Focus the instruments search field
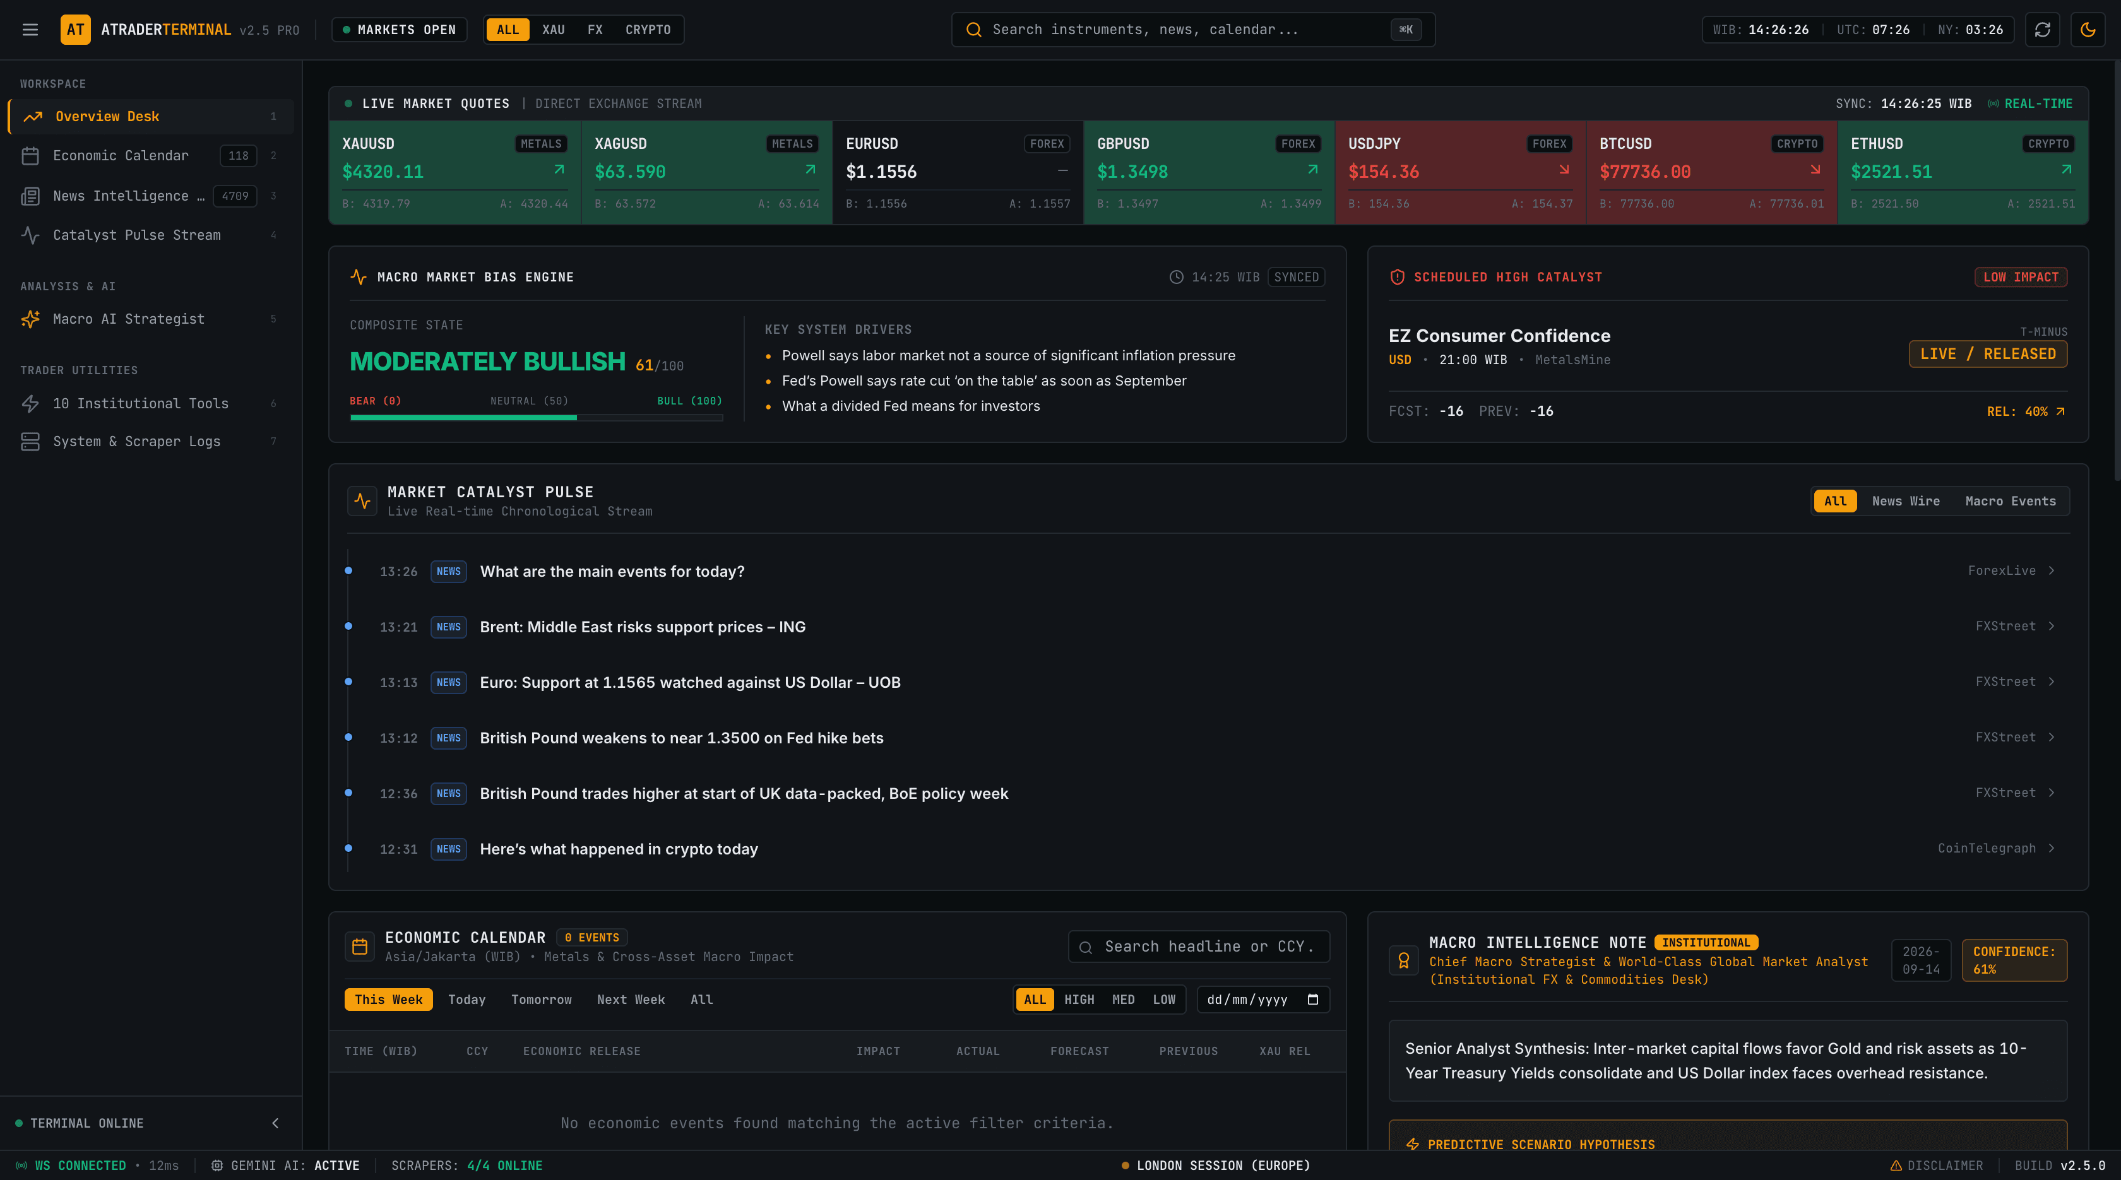This screenshot has height=1180, width=2121. click(x=1193, y=30)
